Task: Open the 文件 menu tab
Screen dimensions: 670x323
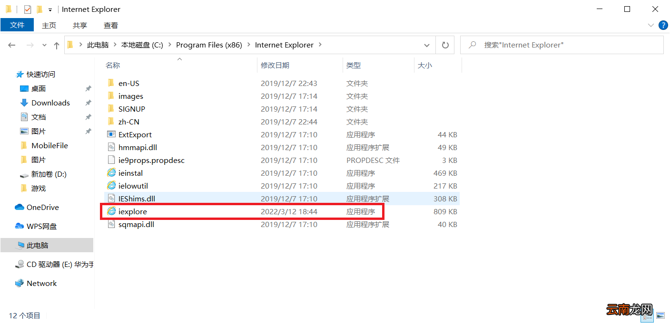Action: point(17,25)
